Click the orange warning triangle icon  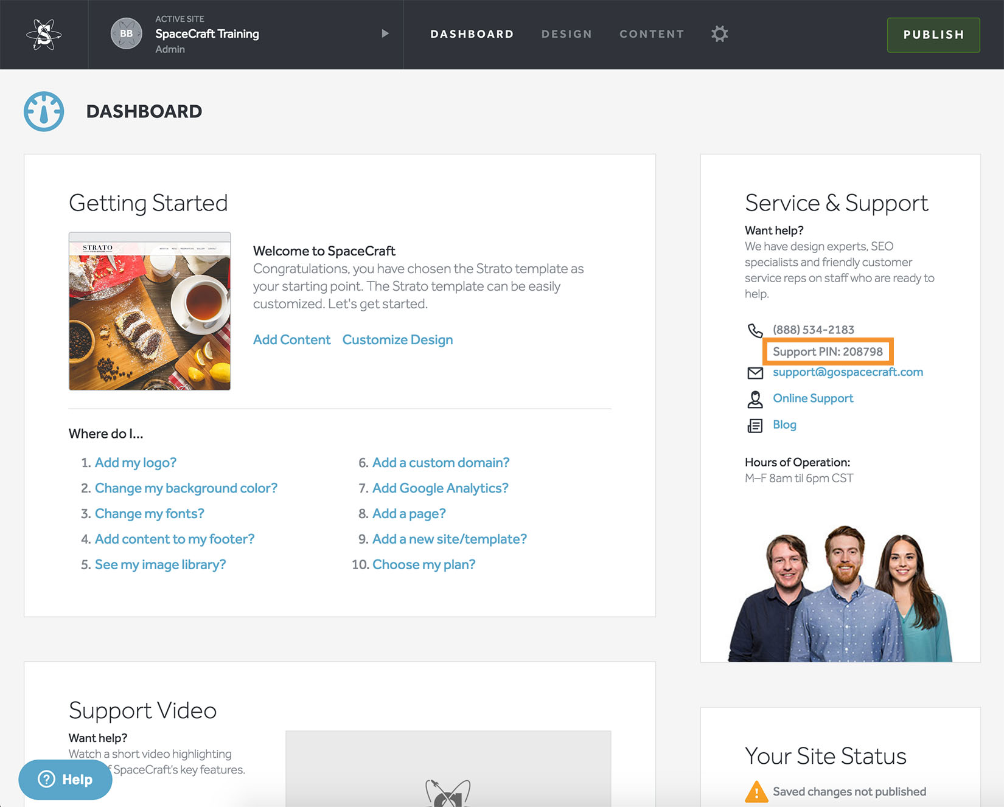[756, 792]
